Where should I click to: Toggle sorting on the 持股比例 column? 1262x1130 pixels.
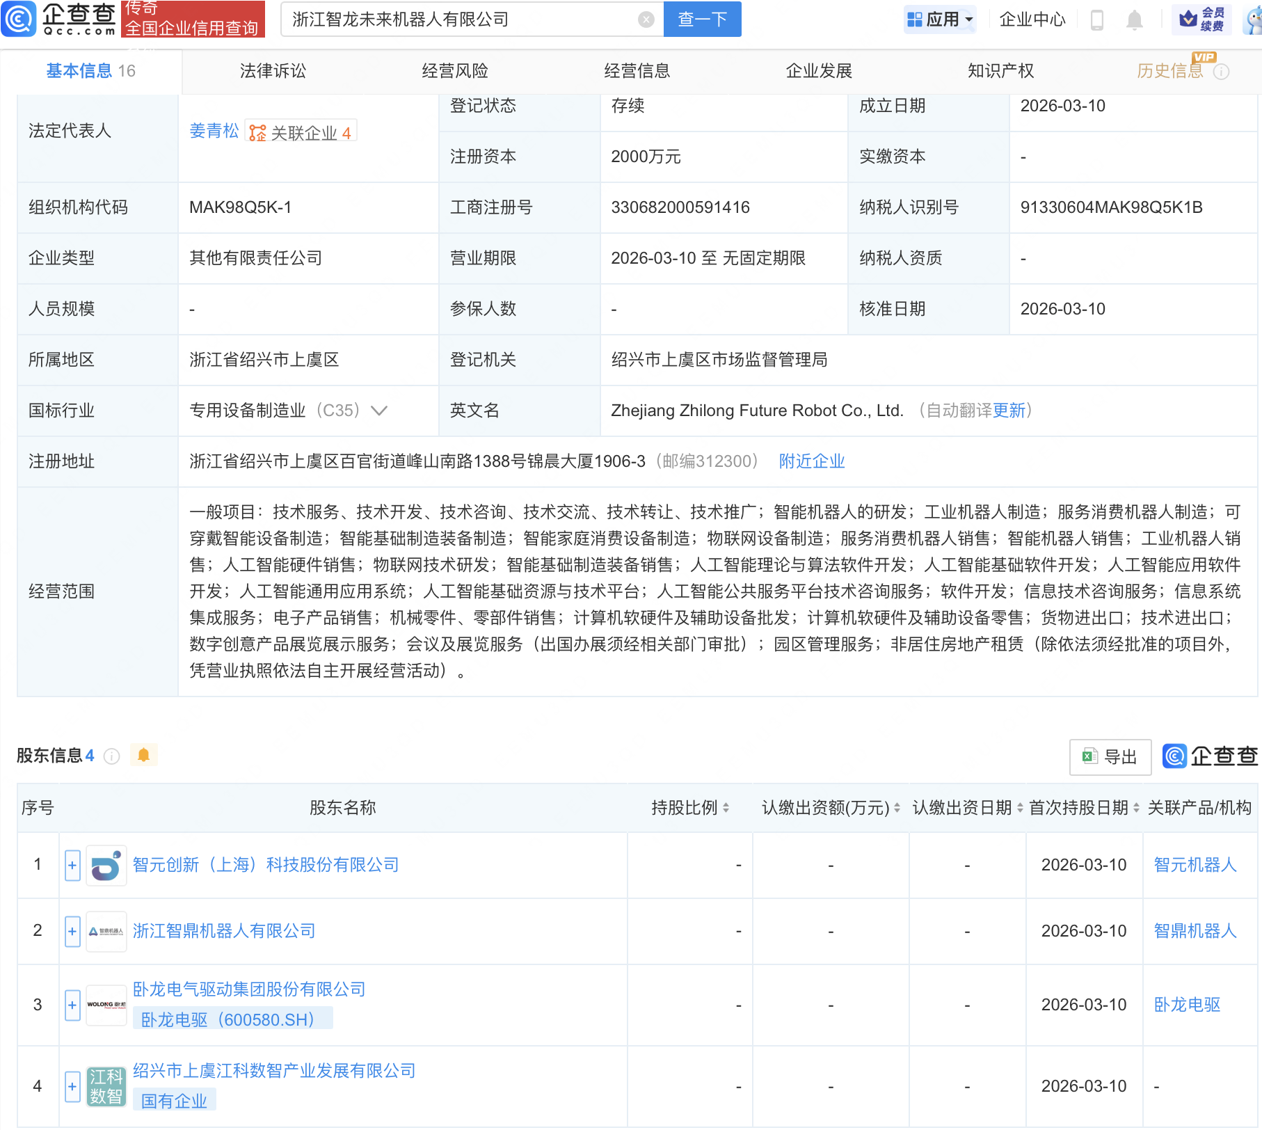[726, 808]
